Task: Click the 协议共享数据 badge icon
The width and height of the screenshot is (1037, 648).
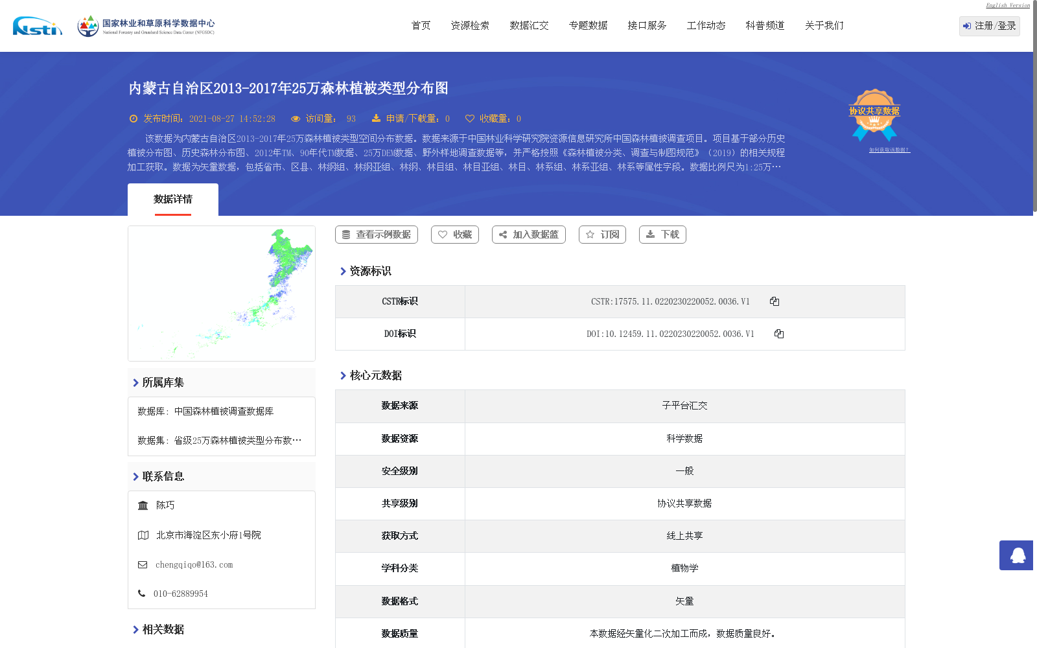Action: 874,115
